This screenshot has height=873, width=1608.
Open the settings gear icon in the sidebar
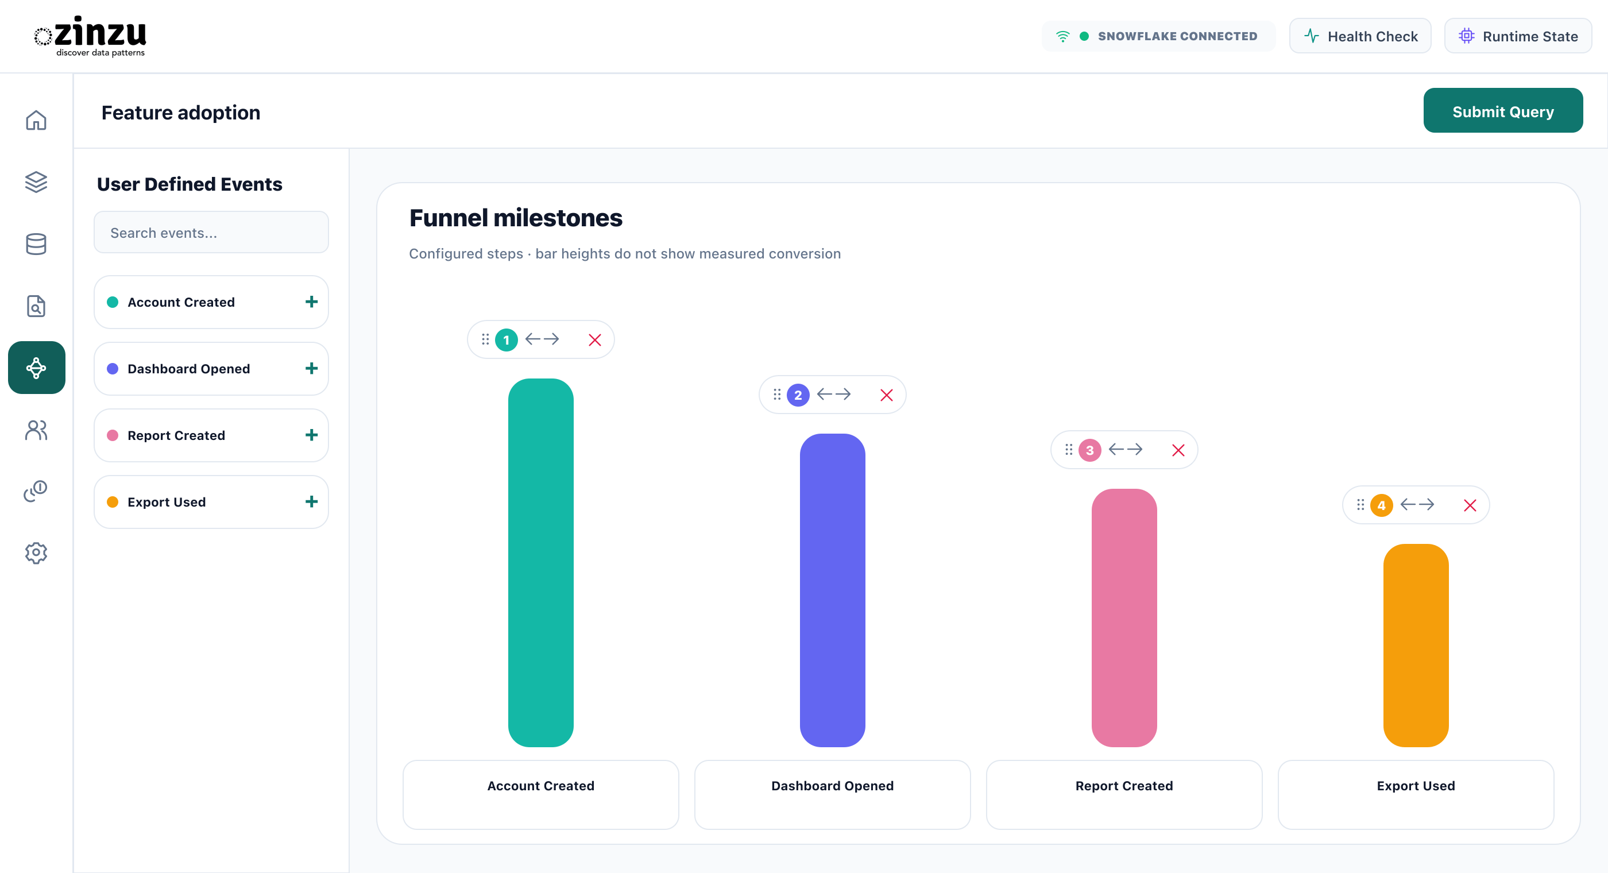tap(36, 553)
